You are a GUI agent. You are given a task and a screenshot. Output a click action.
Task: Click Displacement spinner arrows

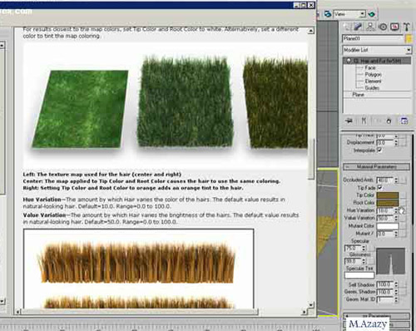pyautogui.click(x=396, y=142)
